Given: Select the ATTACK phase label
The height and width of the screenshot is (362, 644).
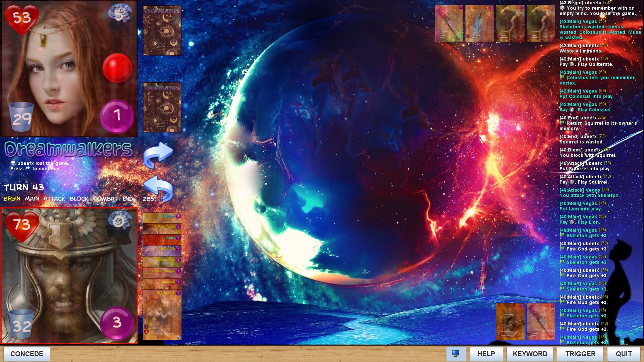Looking at the screenshot, I should [x=54, y=199].
